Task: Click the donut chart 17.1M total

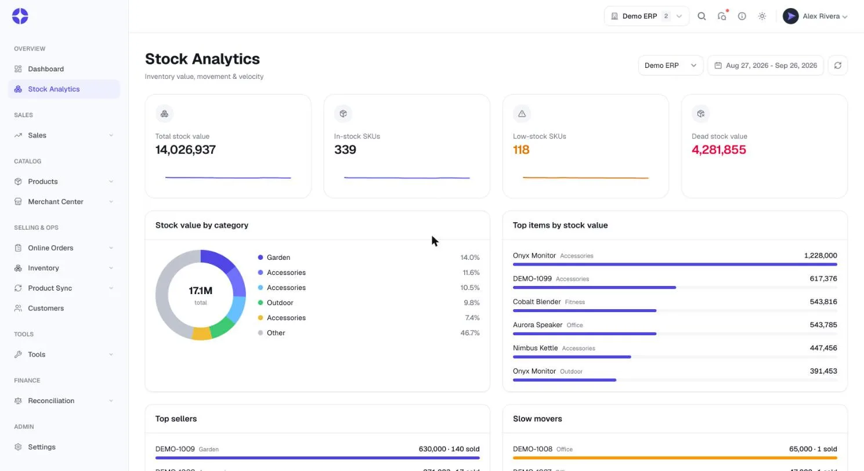Action: point(201,295)
